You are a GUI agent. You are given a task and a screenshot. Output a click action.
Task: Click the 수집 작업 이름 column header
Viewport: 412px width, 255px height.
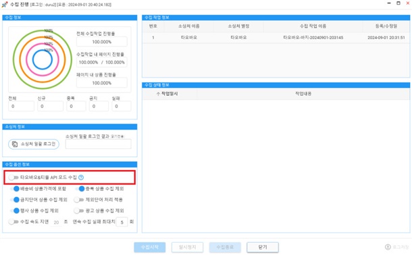[313, 26]
